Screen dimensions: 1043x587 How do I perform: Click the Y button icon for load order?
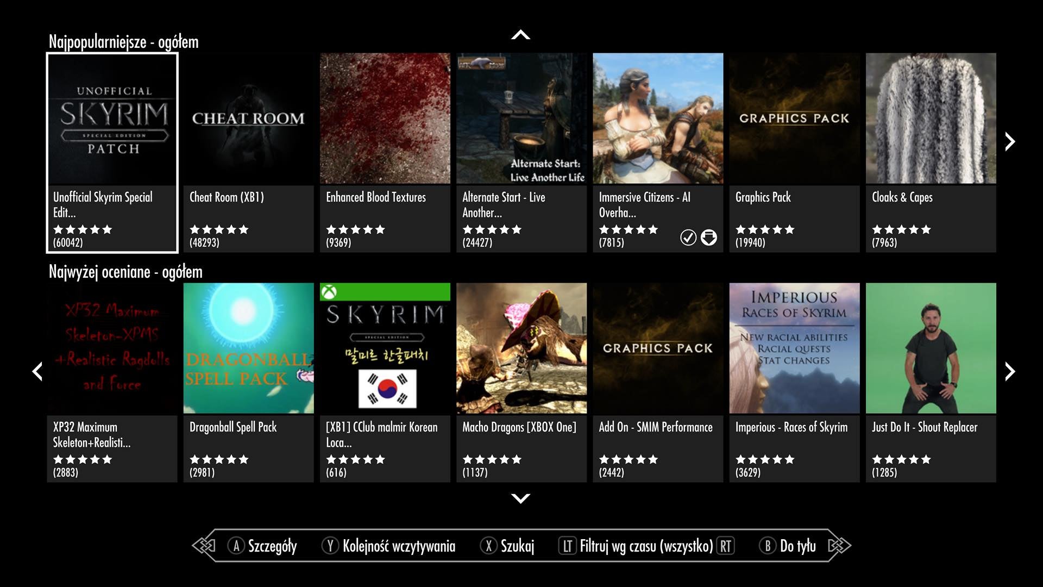click(330, 546)
